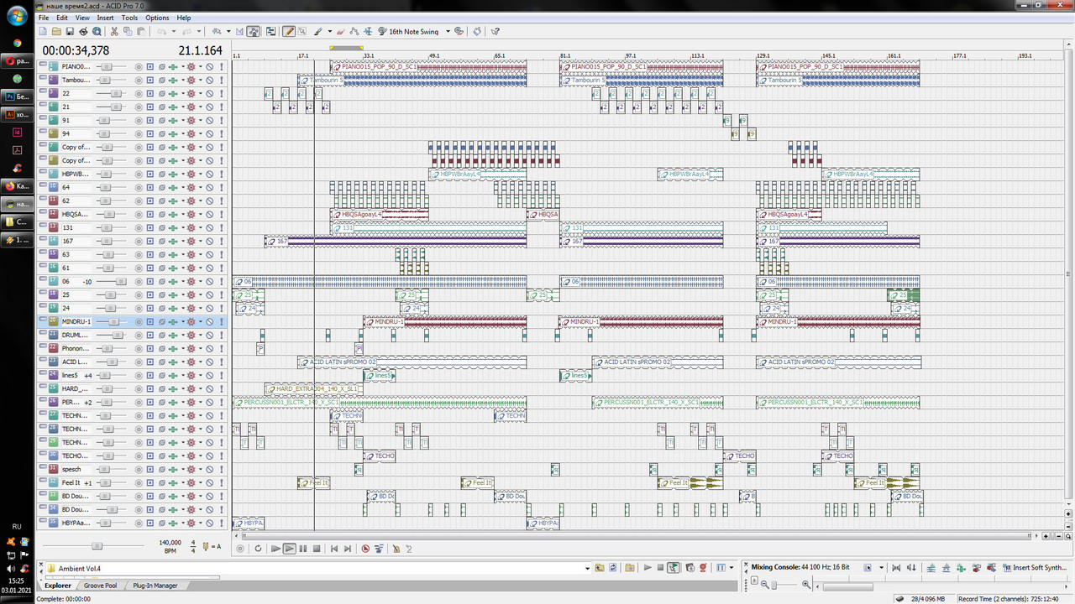Select the Erase tool
Image resolution: width=1075 pixels, height=604 pixels.
tap(340, 31)
